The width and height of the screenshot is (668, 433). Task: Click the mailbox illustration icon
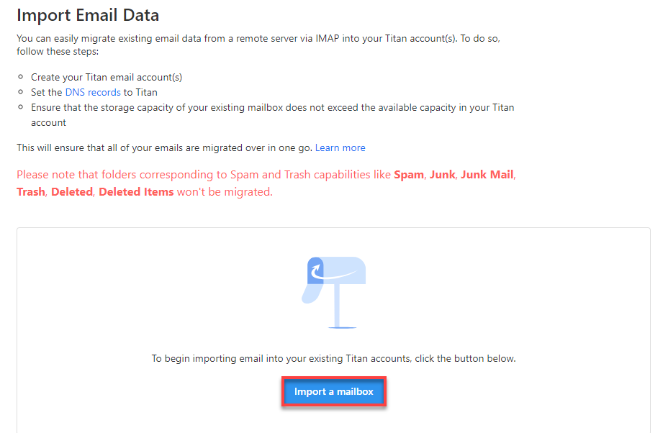pyautogui.click(x=334, y=291)
